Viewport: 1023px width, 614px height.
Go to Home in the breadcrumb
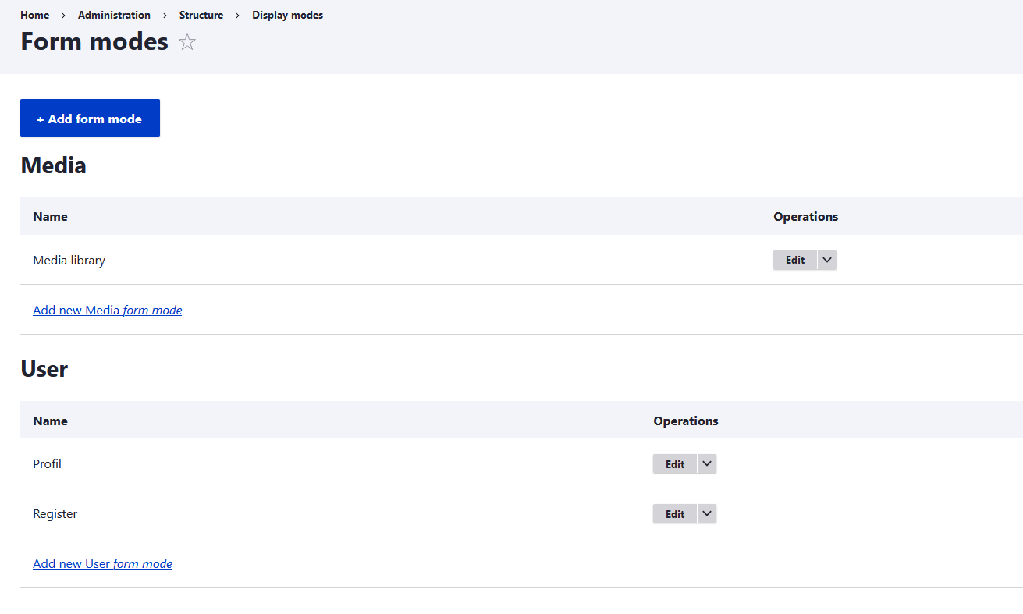(34, 16)
